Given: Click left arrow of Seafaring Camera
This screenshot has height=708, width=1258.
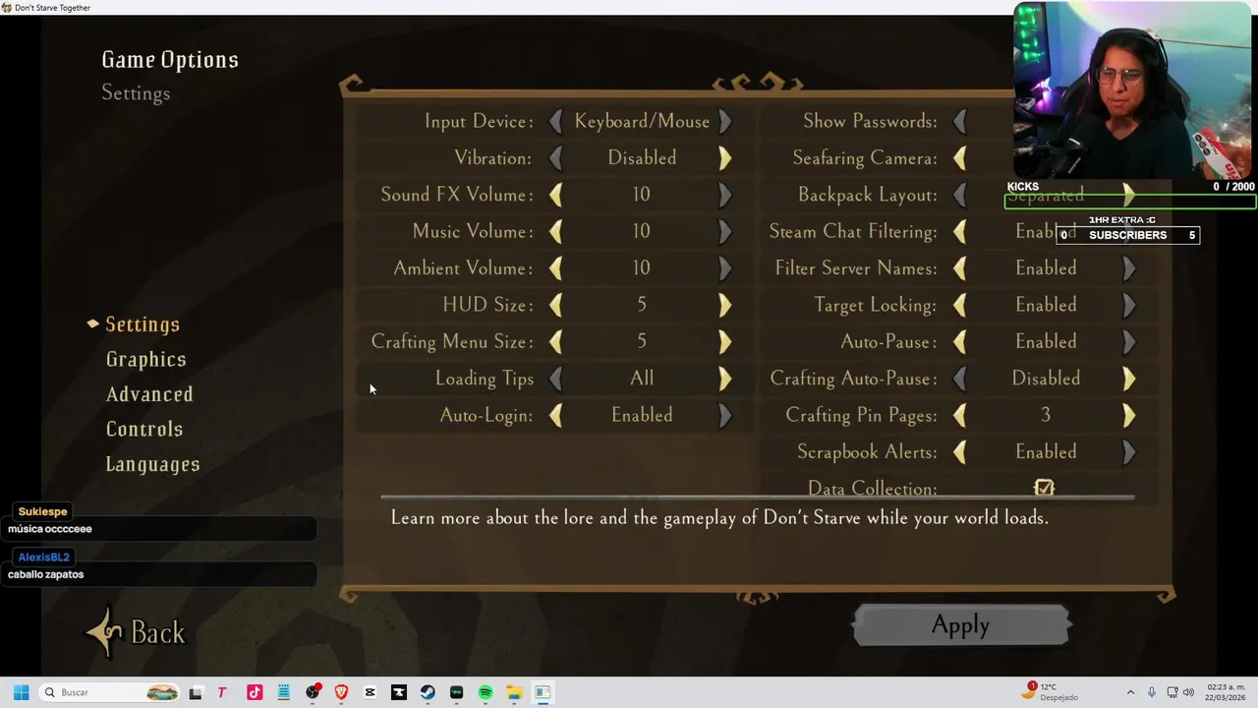Looking at the screenshot, I should tap(960, 158).
